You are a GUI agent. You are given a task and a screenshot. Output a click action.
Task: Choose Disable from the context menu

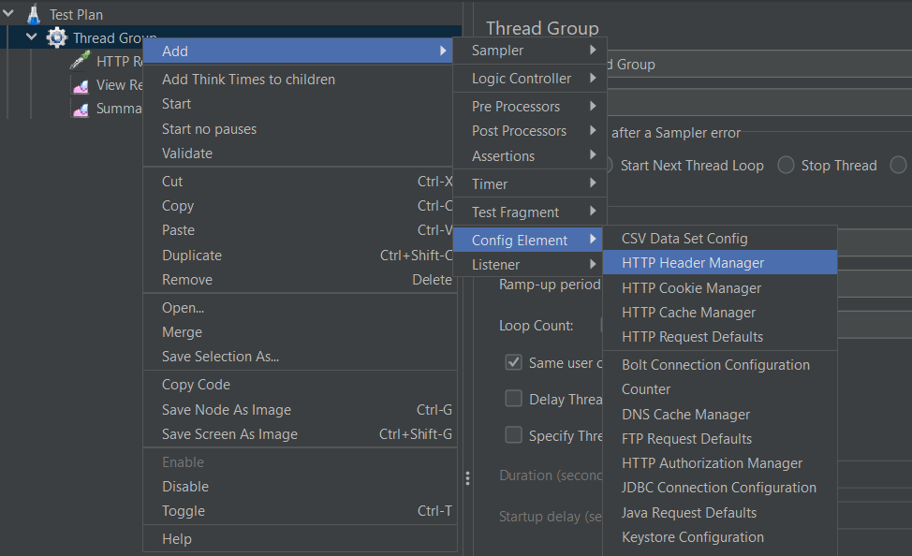click(x=300, y=486)
